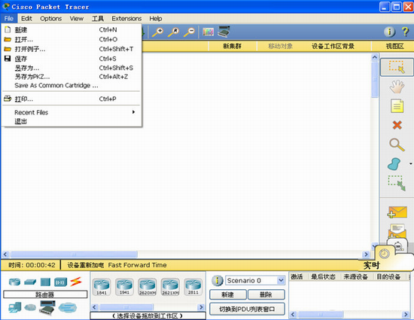
Task: Choose 打印... in the File menu
Action: [72, 99]
